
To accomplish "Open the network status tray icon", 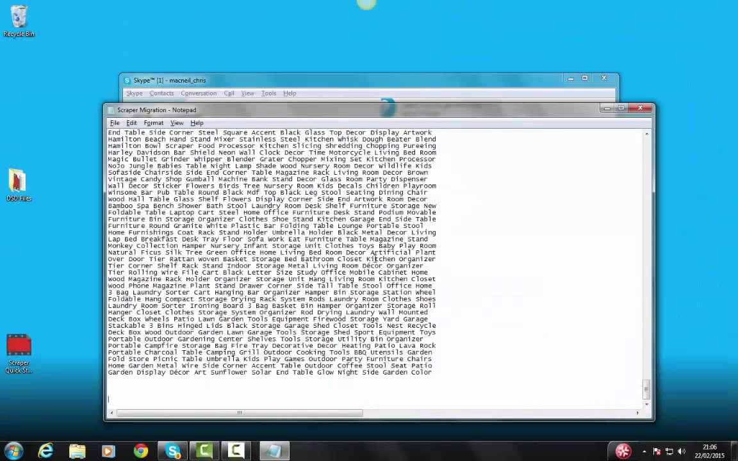I will pos(669,451).
